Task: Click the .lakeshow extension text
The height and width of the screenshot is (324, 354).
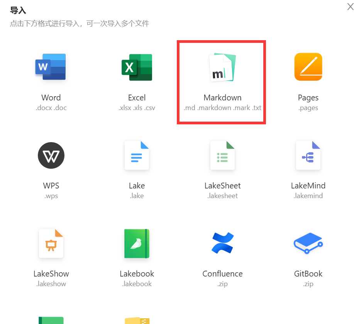Action: coord(51,283)
